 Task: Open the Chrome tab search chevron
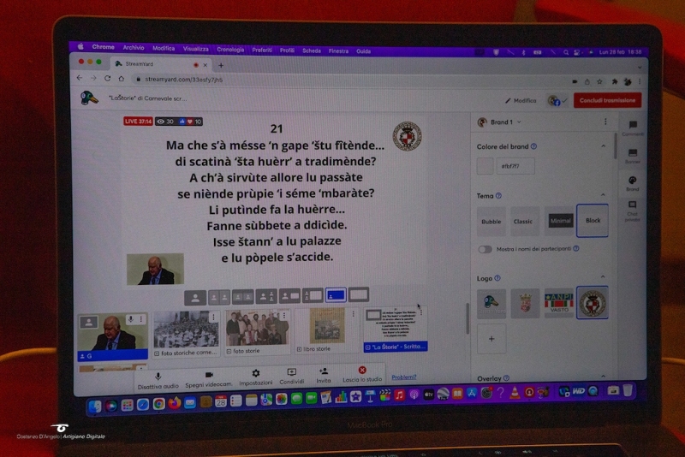click(640, 68)
